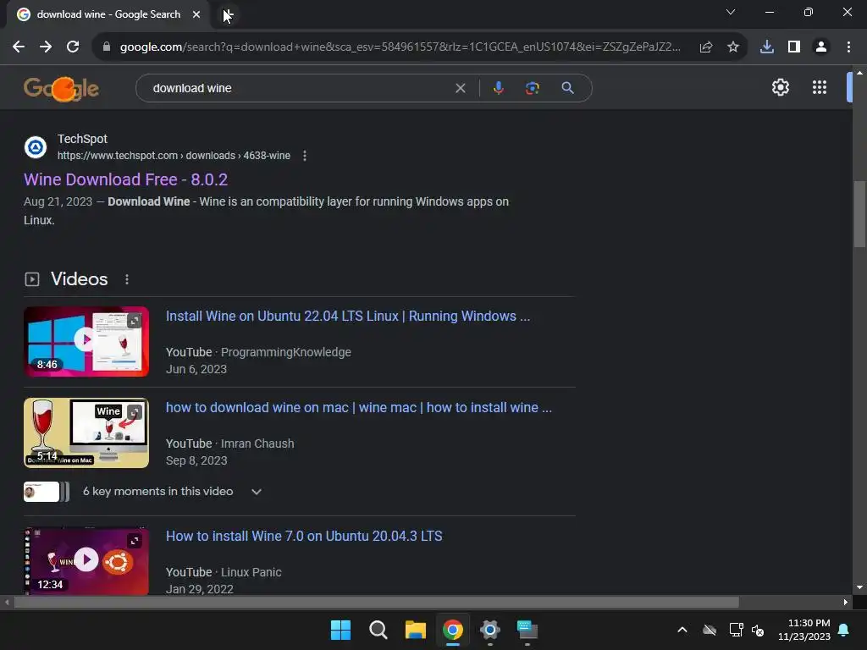The height and width of the screenshot is (650, 867).
Task: Share this page icon in address bar
Action: pos(706,47)
